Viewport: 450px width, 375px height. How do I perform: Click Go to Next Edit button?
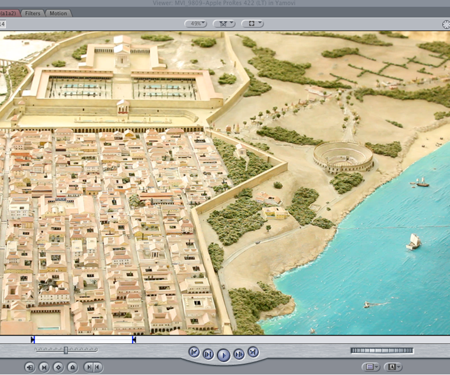(253, 352)
